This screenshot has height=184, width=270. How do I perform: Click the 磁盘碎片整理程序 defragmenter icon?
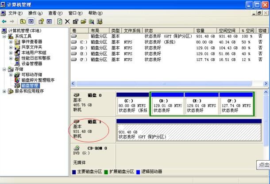17,80
